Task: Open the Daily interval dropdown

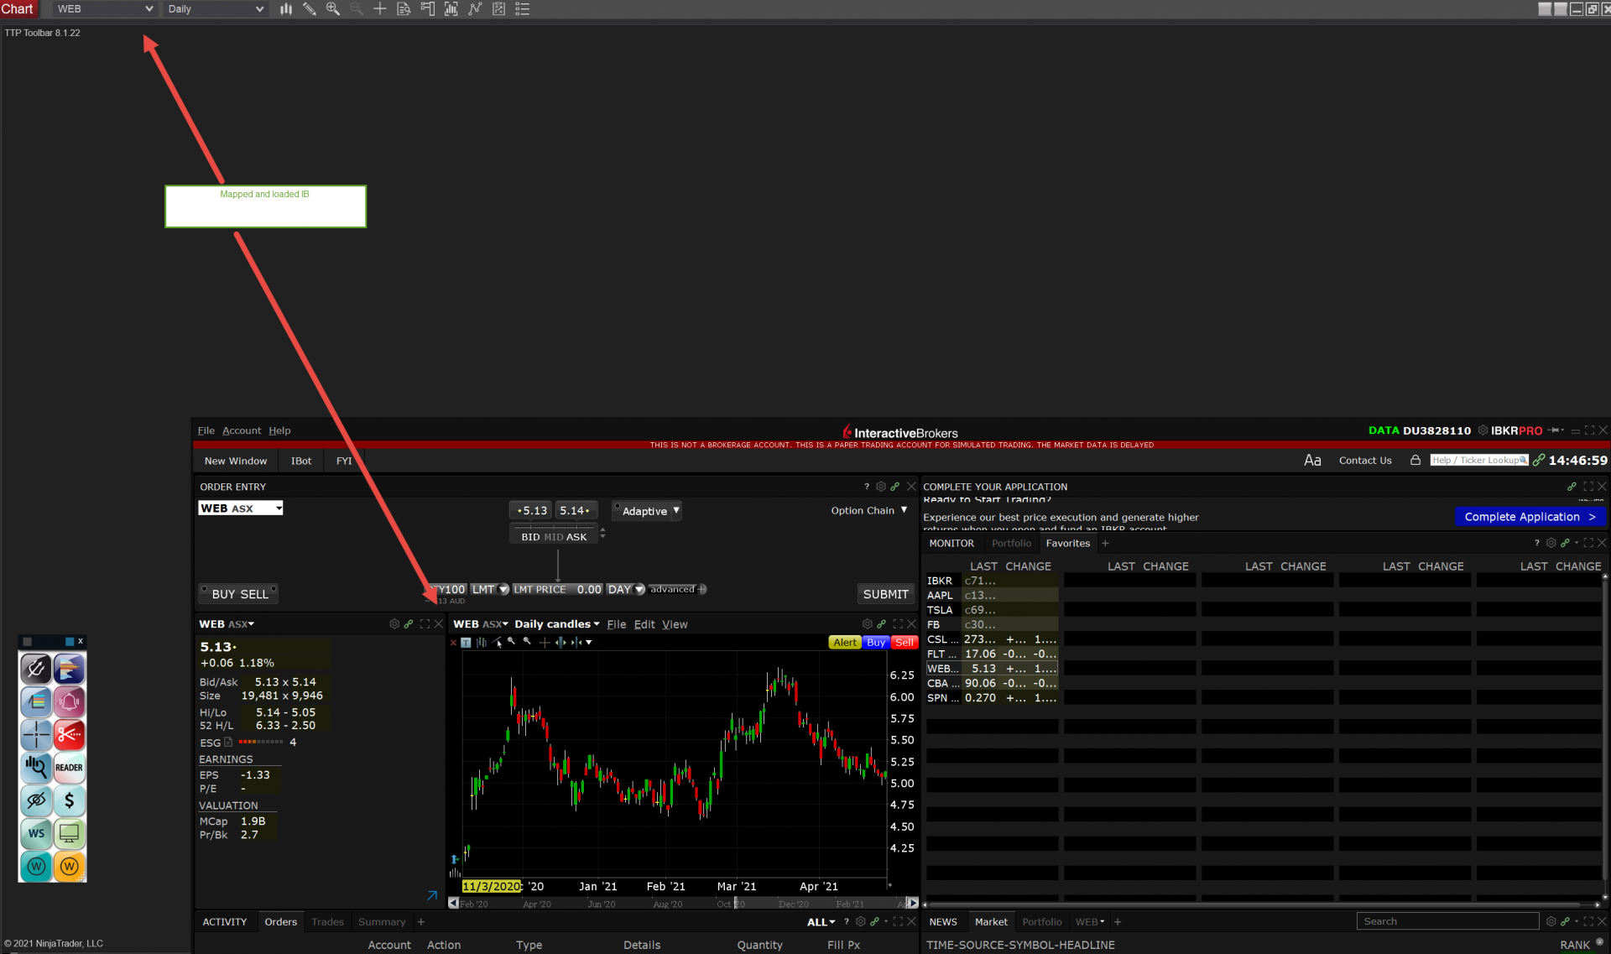Action: pos(216,9)
